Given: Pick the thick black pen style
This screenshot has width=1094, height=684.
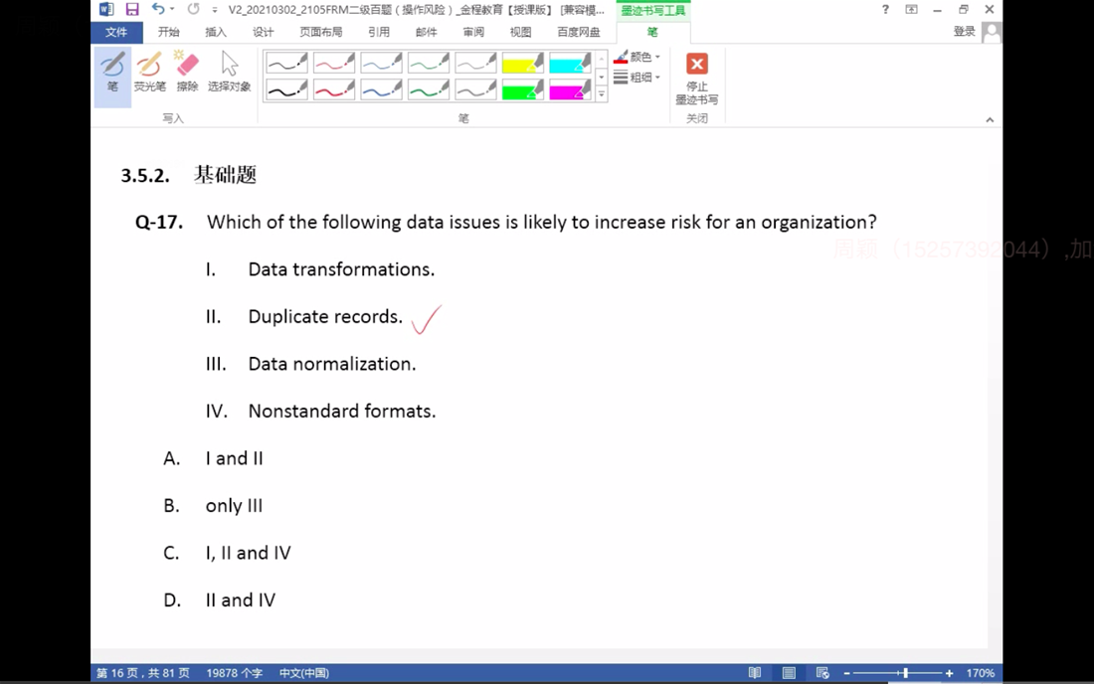Looking at the screenshot, I should (286, 89).
